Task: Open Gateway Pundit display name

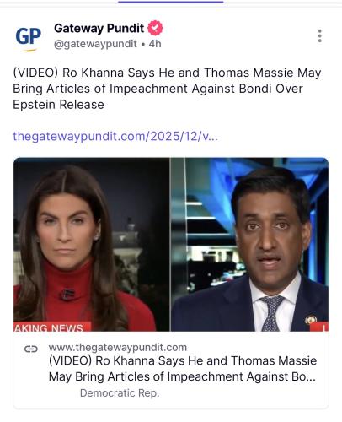Action: coord(99,28)
